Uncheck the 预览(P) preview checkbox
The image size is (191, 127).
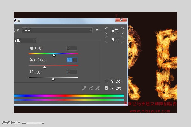tap(106, 88)
